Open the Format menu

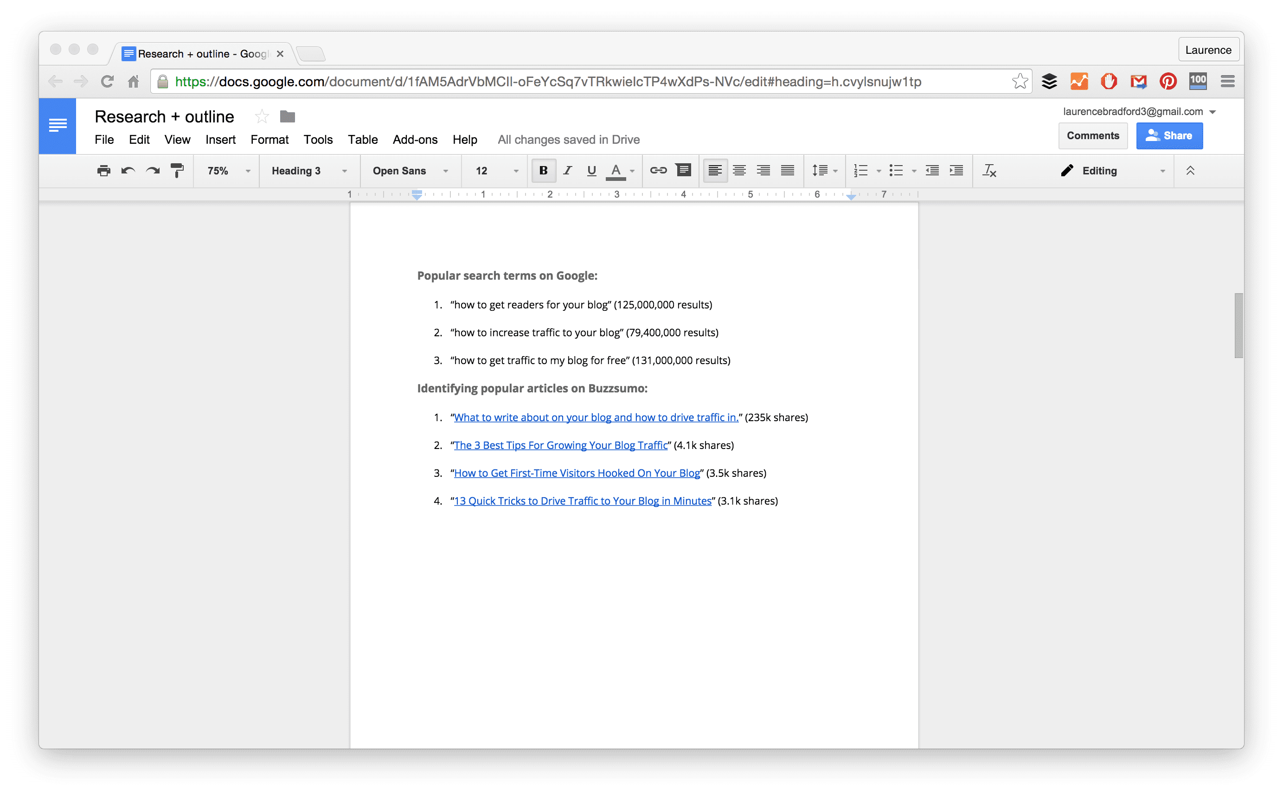pyautogui.click(x=269, y=139)
